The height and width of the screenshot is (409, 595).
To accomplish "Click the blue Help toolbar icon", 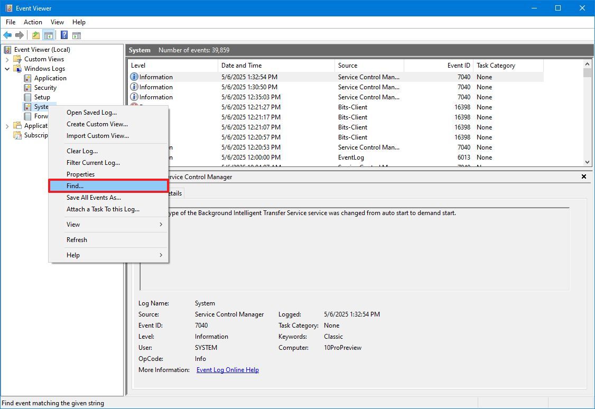I will coord(63,35).
